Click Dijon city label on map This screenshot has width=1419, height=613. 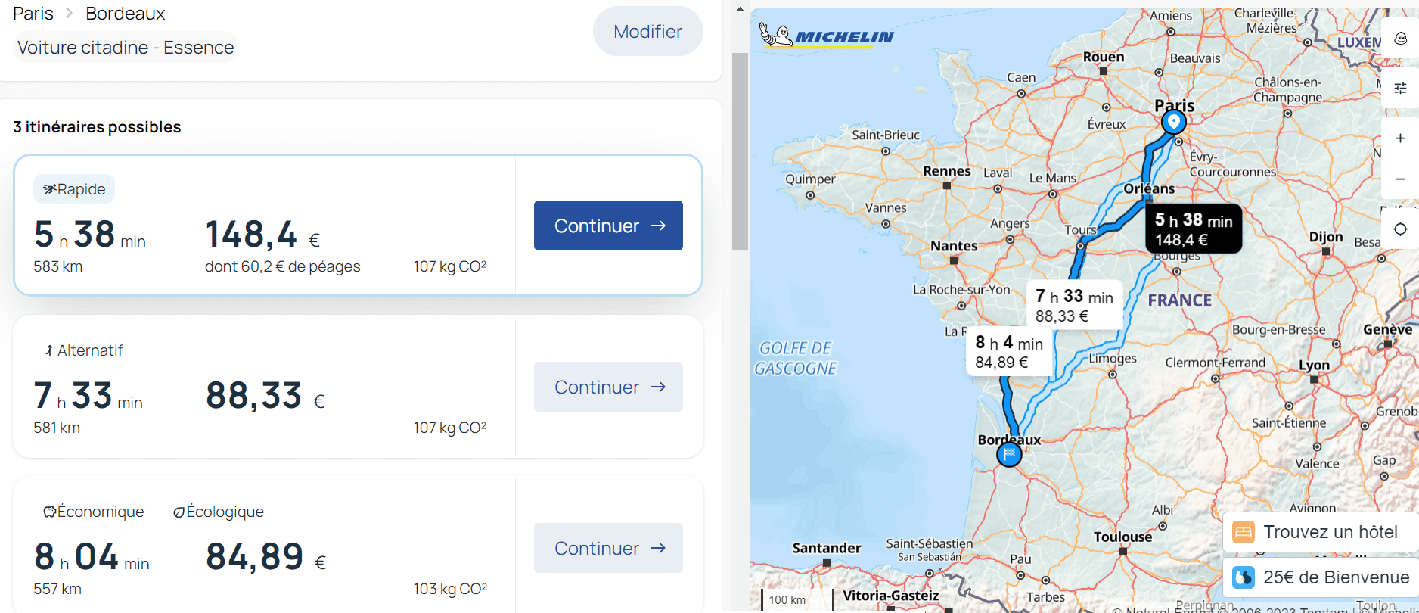pos(1326,237)
